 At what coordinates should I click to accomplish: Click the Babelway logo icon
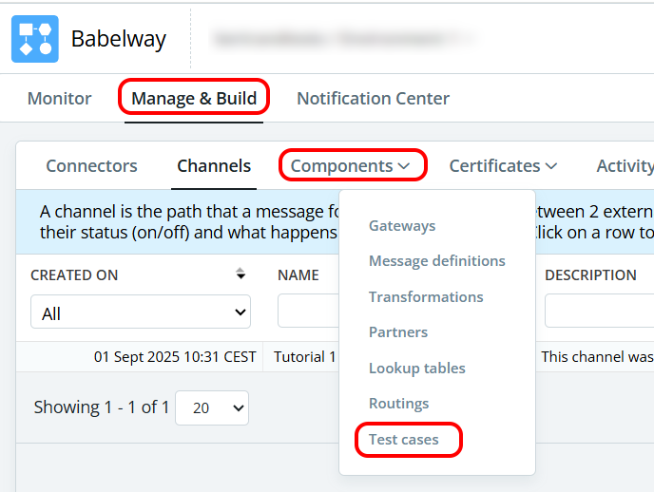pos(35,39)
